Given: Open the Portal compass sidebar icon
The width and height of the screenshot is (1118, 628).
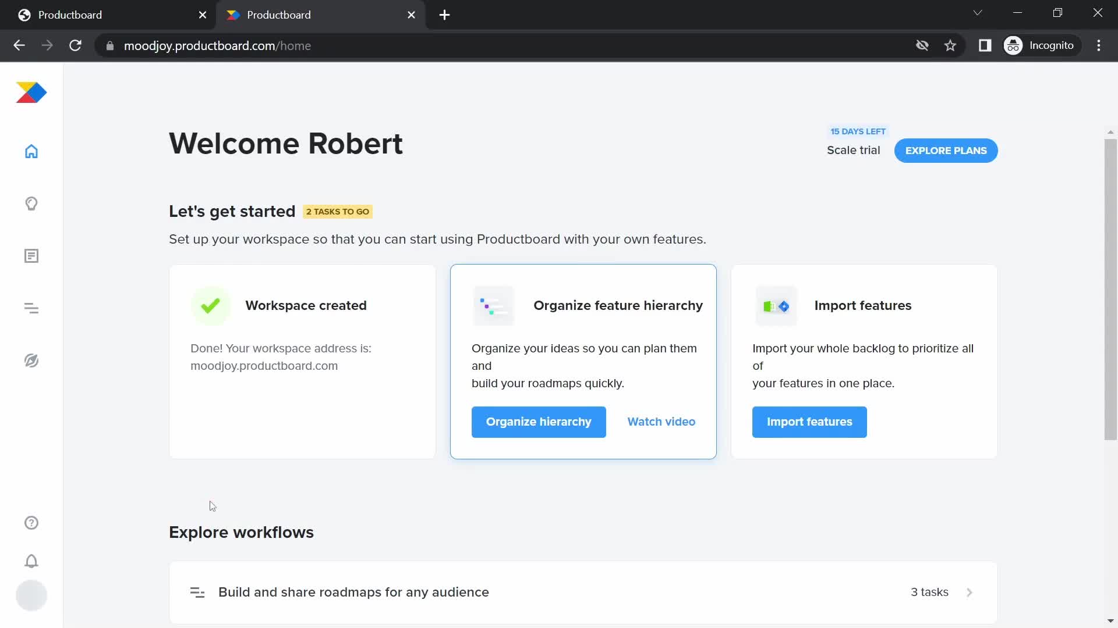Looking at the screenshot, I should pyautogui.click(x=31, y=361).
